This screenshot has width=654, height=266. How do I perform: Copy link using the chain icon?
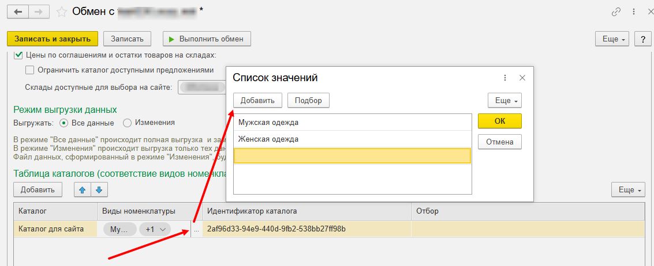[616, 12]
